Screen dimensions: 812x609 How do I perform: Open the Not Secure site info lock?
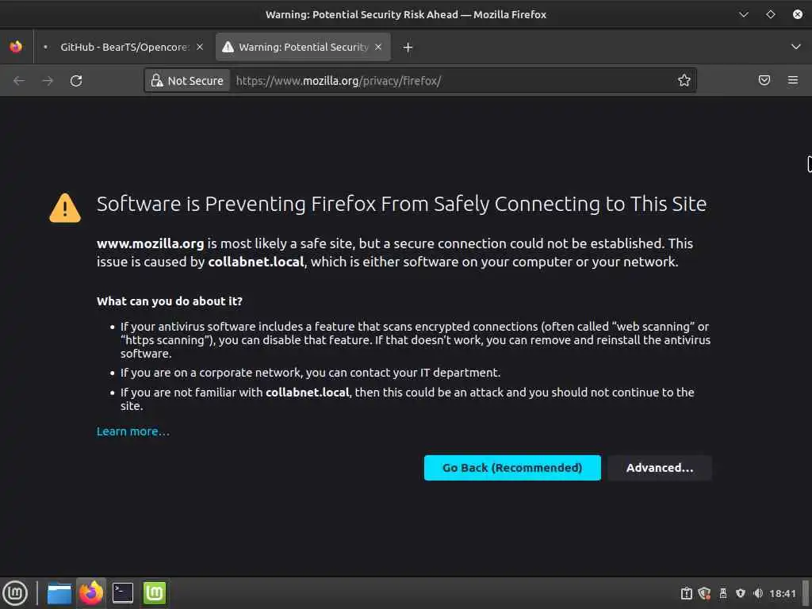tap(187, 81)
